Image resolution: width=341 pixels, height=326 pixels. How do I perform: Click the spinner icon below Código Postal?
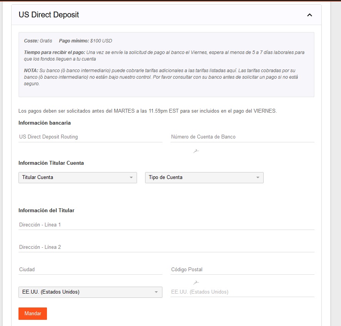pyautogui.click(x=196, y=282)
